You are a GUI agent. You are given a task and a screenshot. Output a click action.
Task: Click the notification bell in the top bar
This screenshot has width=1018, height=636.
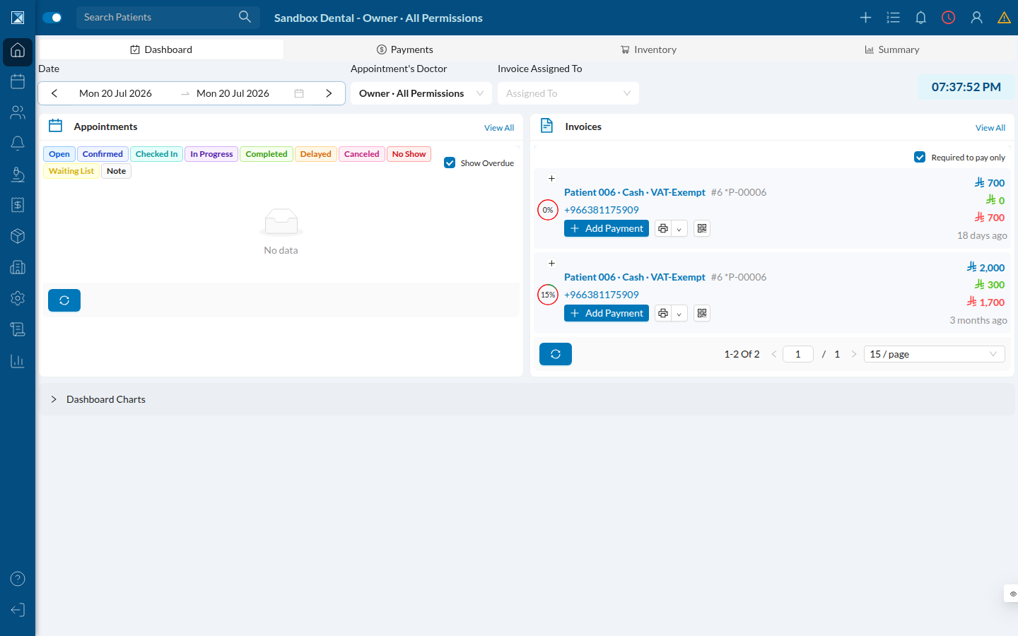click(920, 18)
